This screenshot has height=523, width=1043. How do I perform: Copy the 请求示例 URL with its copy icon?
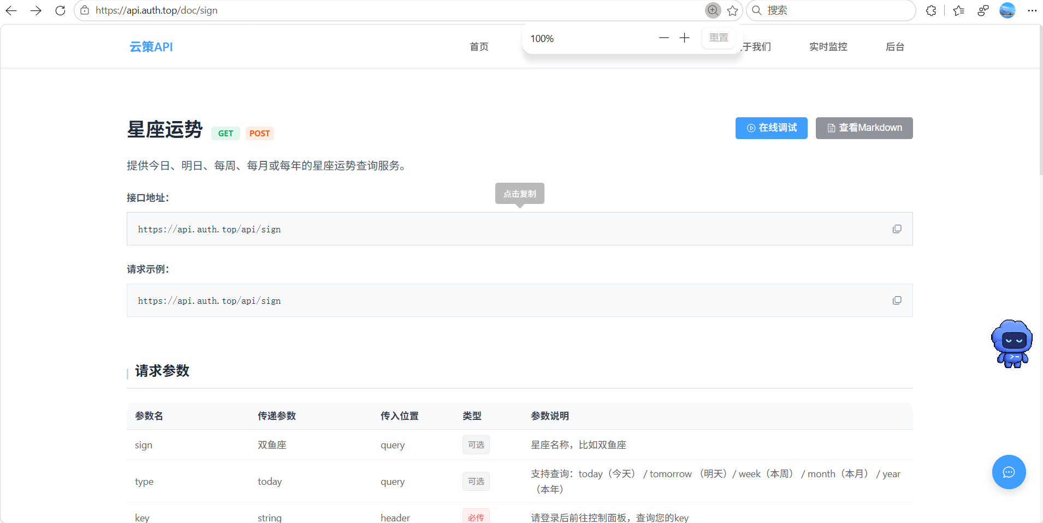pos(897,300)
